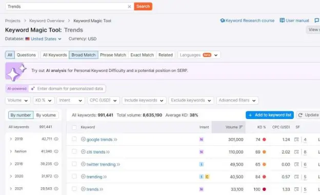
Task: Click the AI analysis sparkle banner icon
Action: click(x=16, y=72)
